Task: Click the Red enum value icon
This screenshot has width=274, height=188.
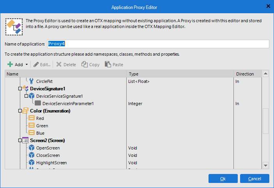Action: [32, 118]
